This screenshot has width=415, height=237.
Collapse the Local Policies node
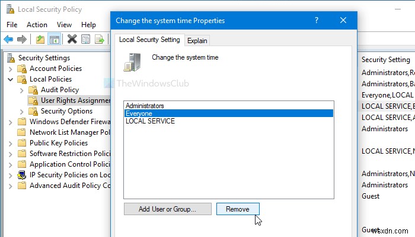[x=10, y=79]
